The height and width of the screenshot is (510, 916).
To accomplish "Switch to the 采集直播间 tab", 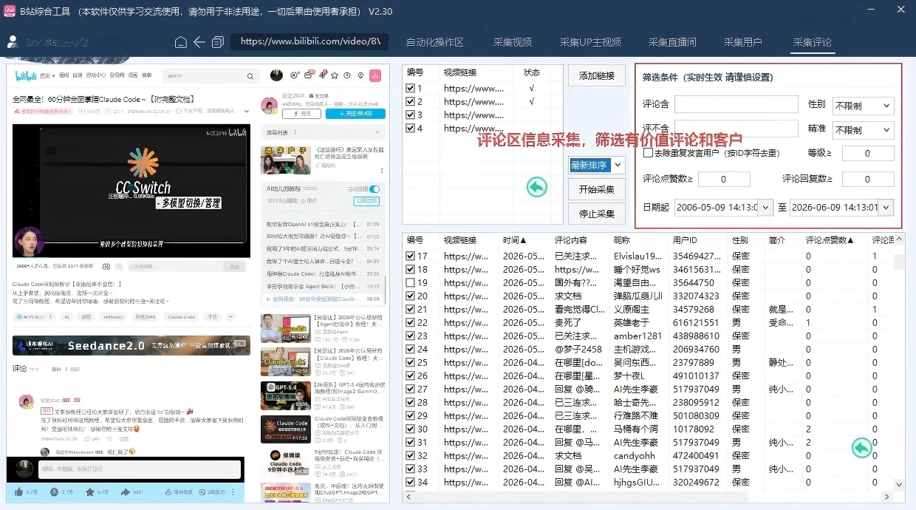I will click(672, 42).
